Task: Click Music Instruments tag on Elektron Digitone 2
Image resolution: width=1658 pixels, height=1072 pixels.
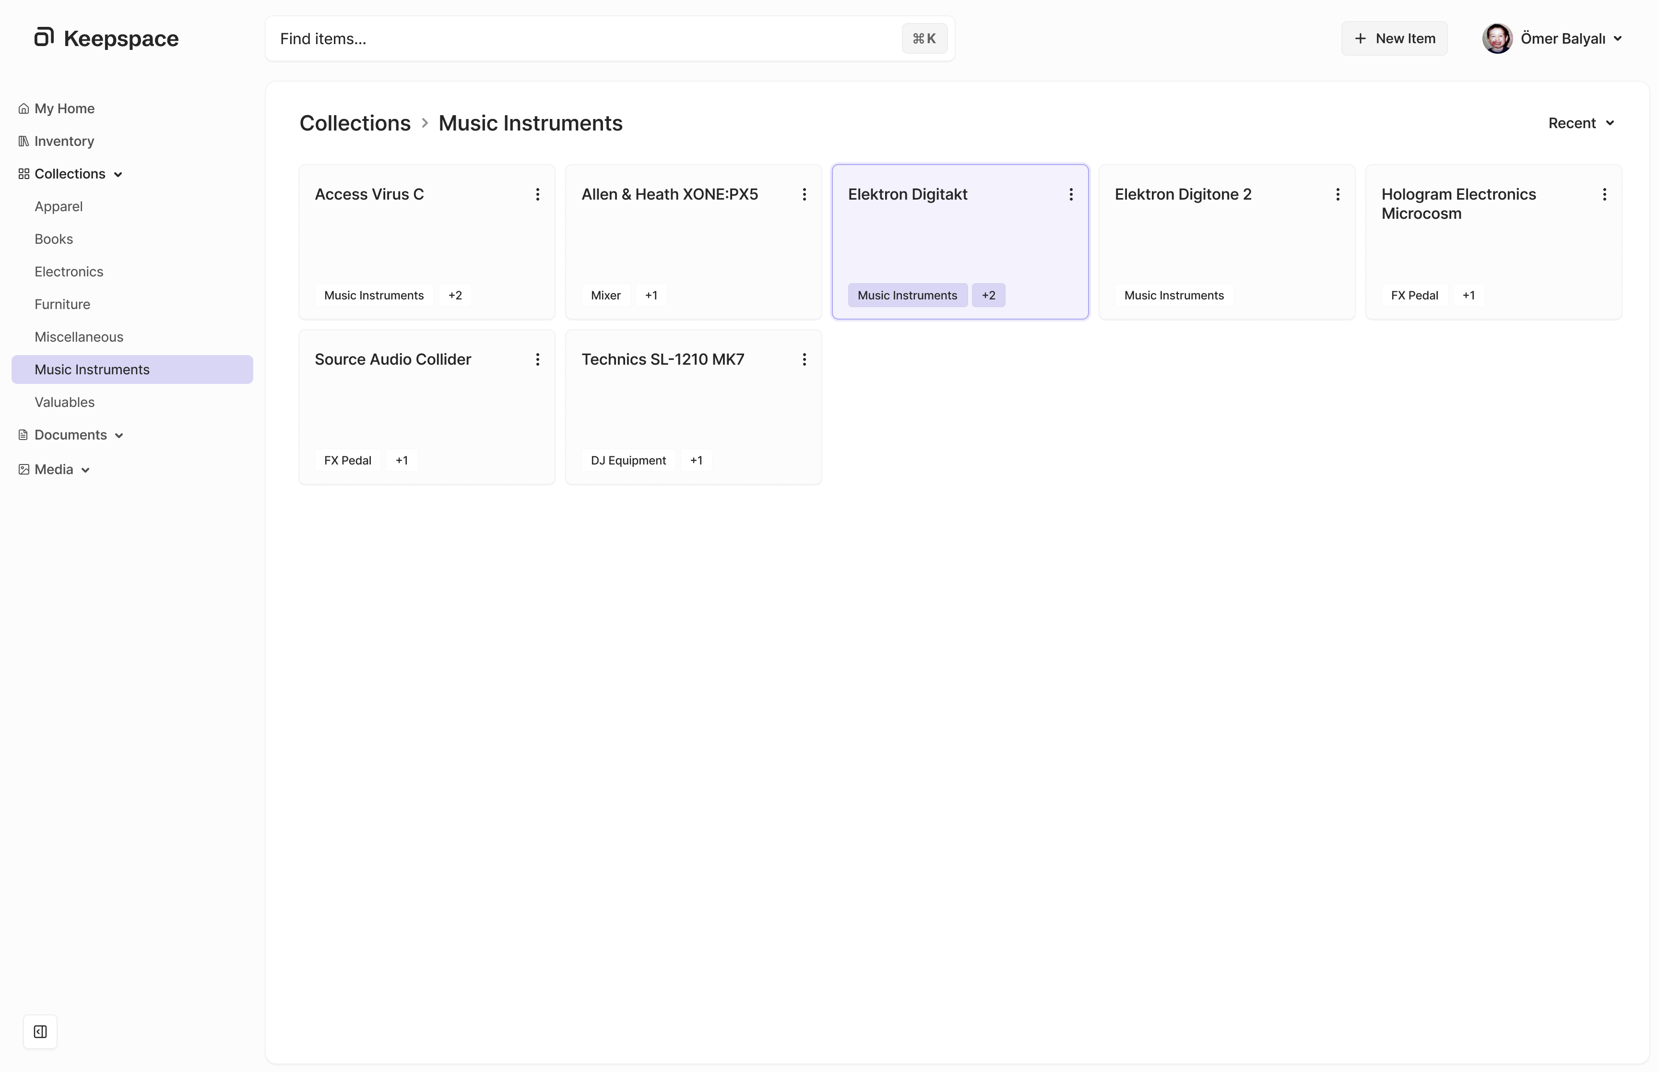Action: click(1174, 295)
